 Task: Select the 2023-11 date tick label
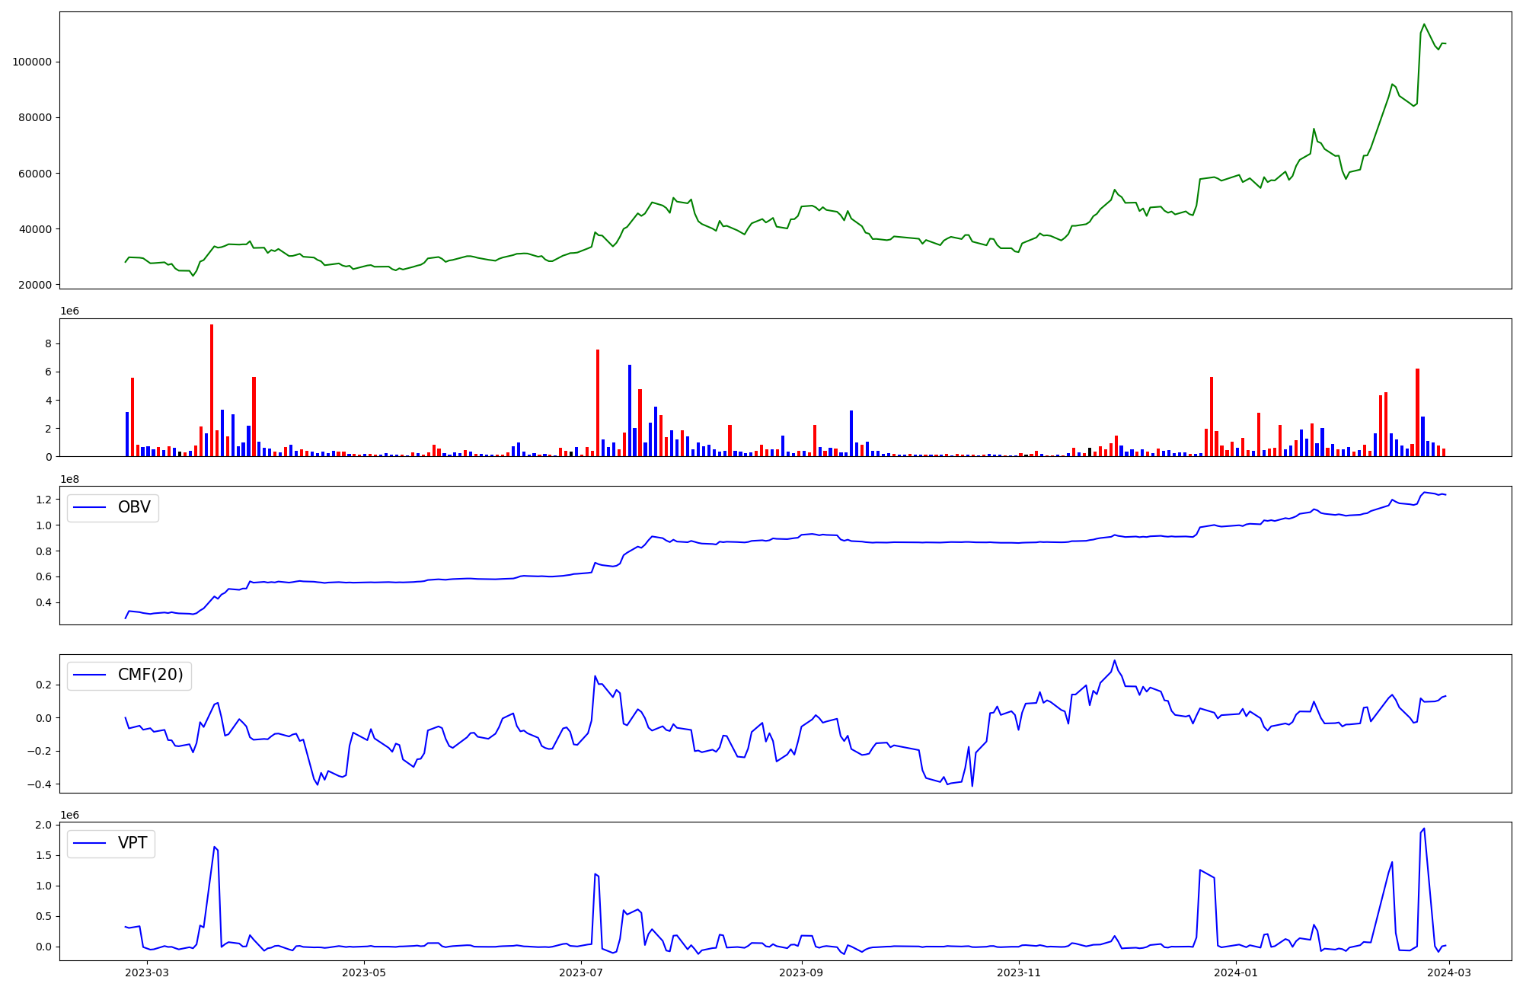point(1018,972)
